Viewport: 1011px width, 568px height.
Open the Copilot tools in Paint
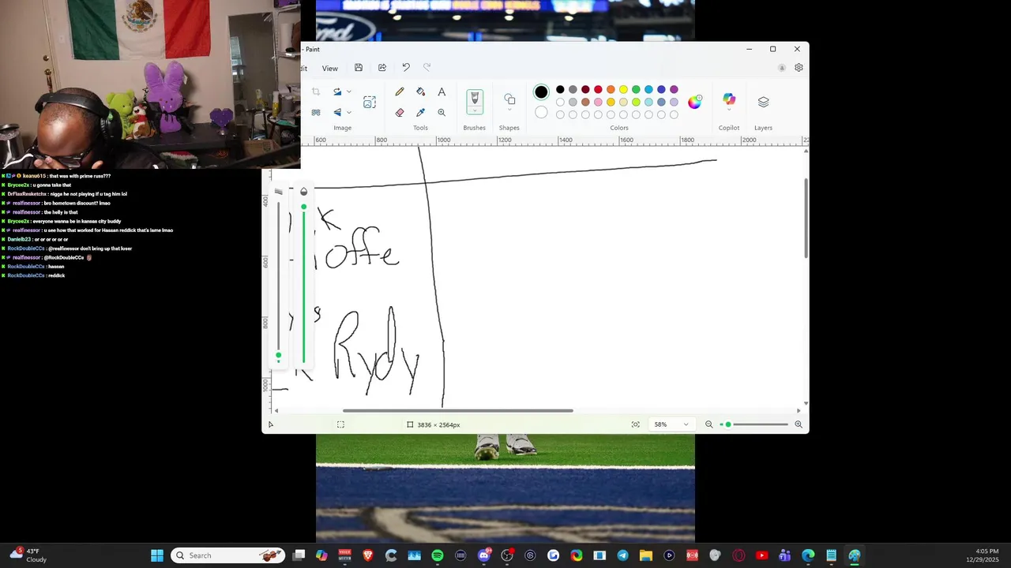click(729, 99)
